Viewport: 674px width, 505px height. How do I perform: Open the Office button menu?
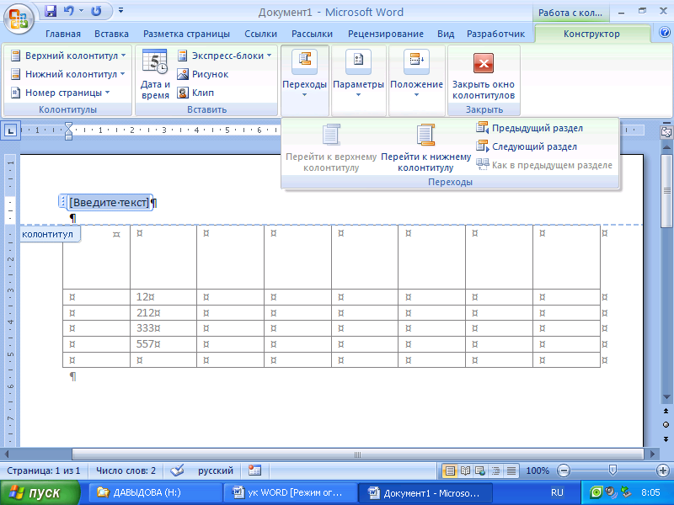point(18,19)
